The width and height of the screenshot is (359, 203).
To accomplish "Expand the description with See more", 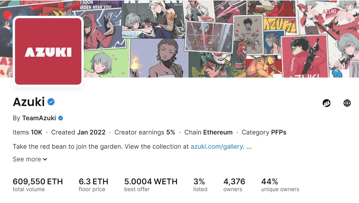I will coord(30,159).
